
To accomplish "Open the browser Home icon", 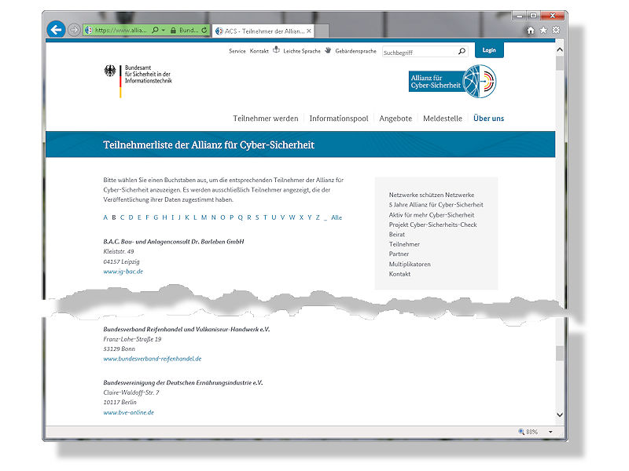I will point(531,30).
